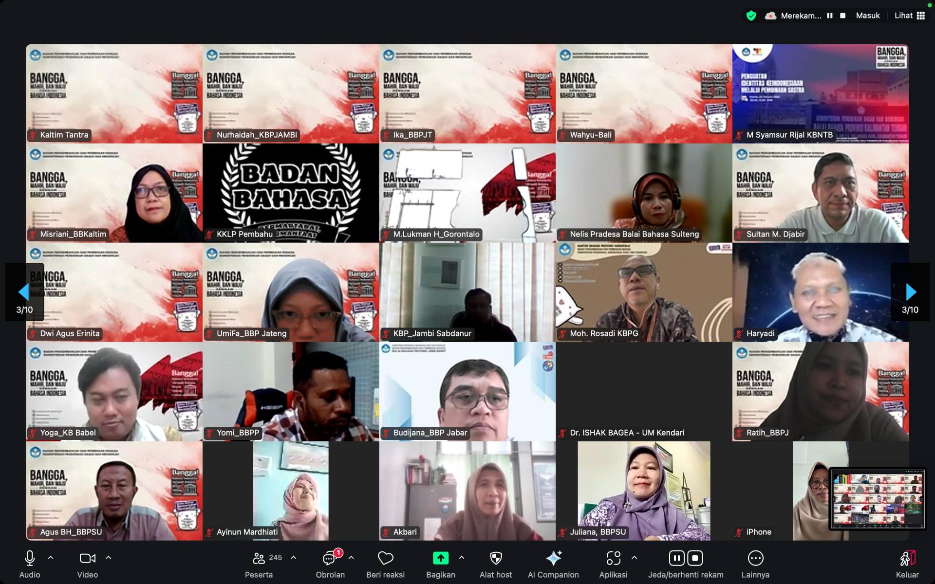This screenshot has width=935, height=584.
Task: Open the Peserta participants panel
Action: [259, 558]
